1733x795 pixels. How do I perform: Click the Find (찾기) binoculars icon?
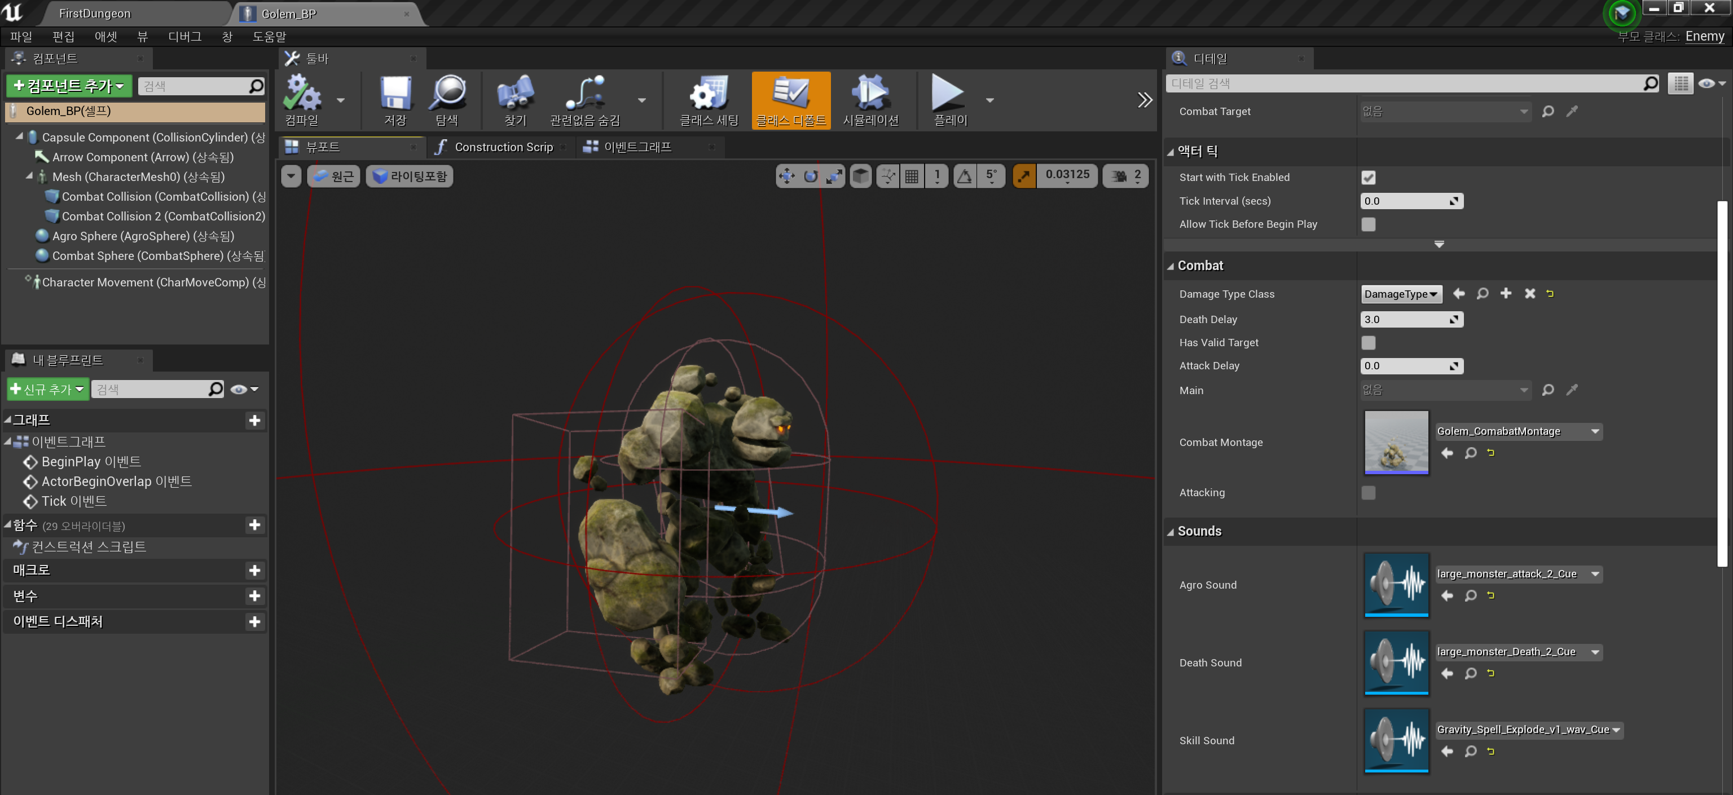click(514, 94)
